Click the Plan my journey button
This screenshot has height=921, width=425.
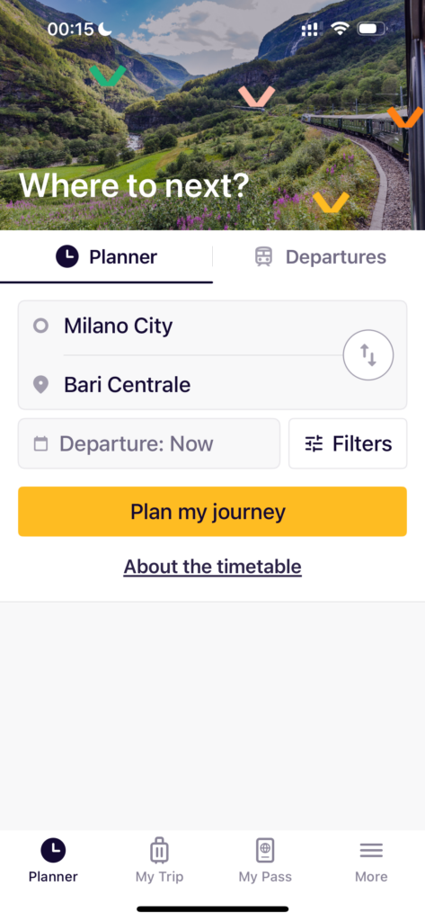pos(212,511)
